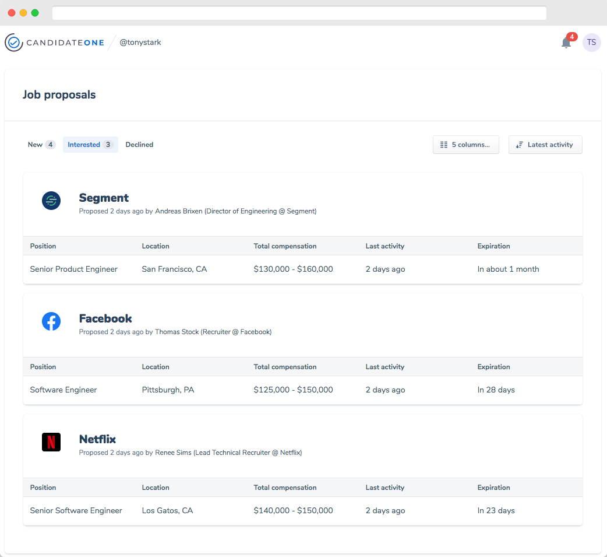Click Netflix's Location column header
This screenshot has height=557, width=607.
point(156,488)
